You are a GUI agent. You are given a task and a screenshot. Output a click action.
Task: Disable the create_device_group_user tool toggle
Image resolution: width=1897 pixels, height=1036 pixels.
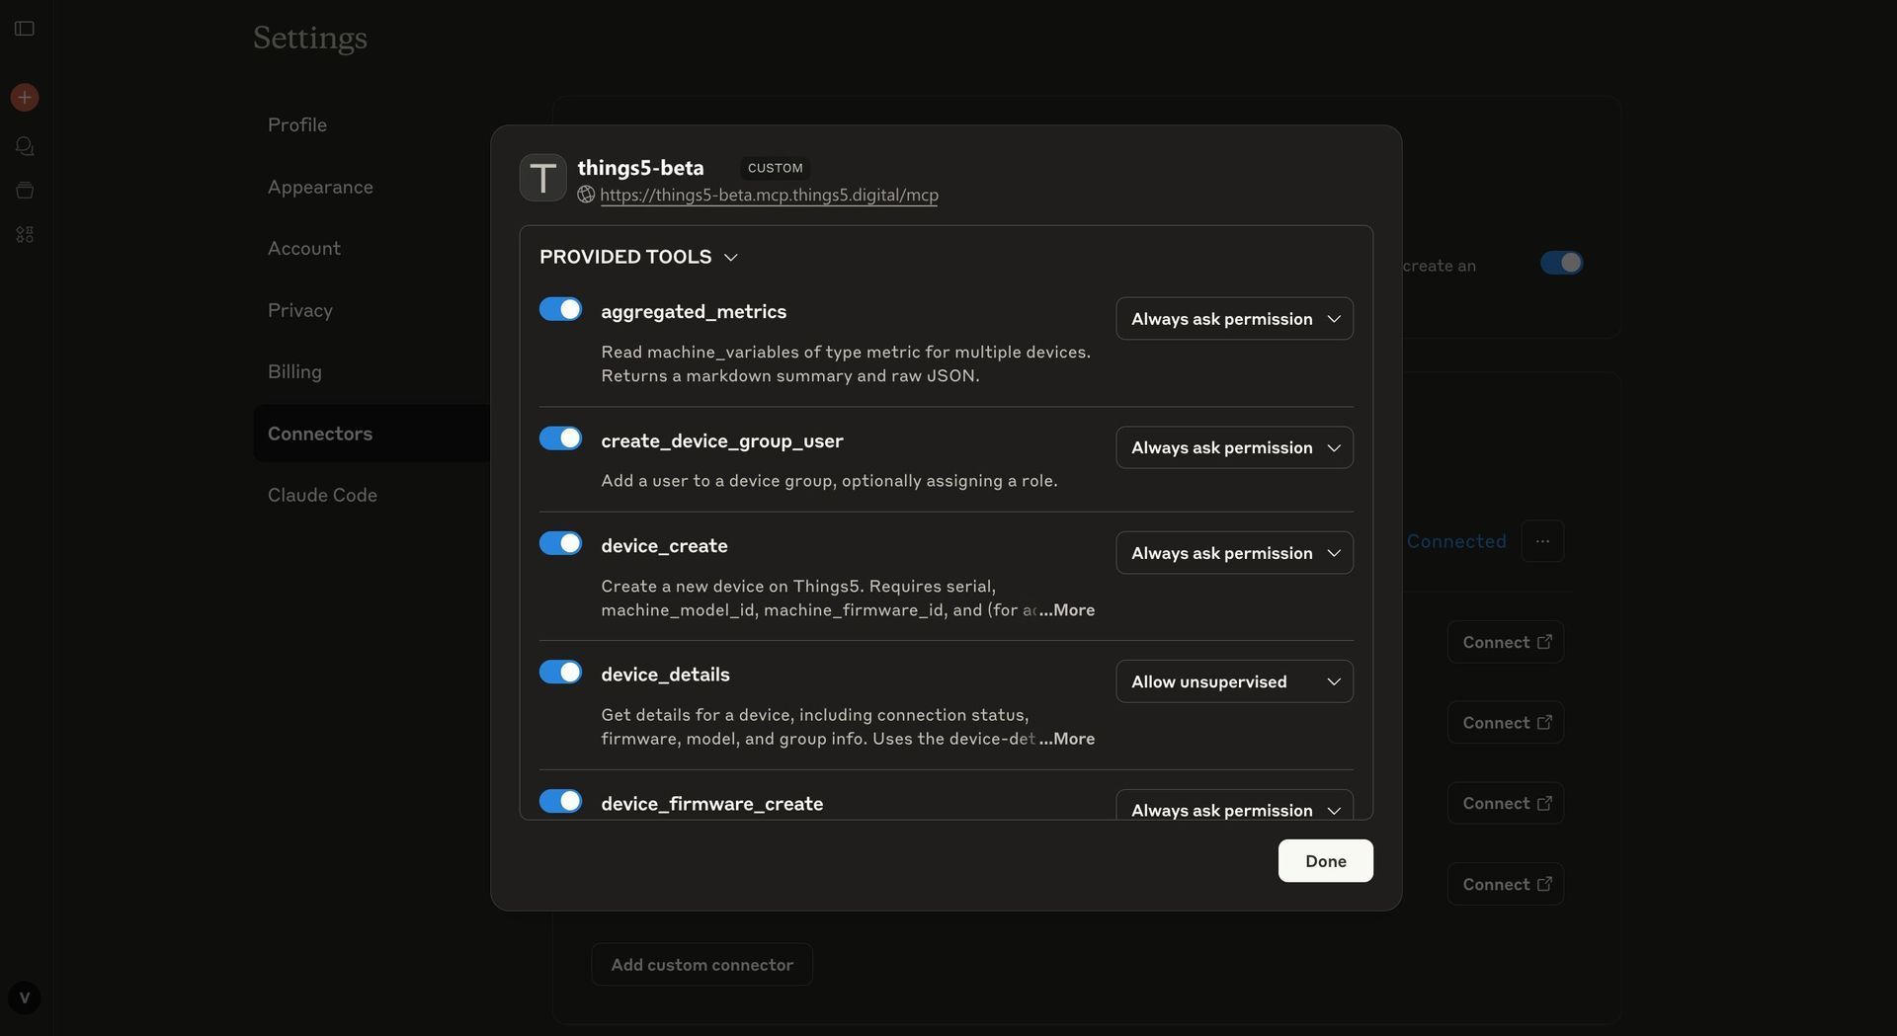(x=560, y=438)
